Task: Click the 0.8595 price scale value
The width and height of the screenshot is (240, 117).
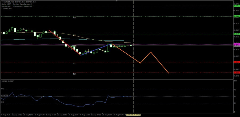Action: pyautogui.click(x=237, y=76)
